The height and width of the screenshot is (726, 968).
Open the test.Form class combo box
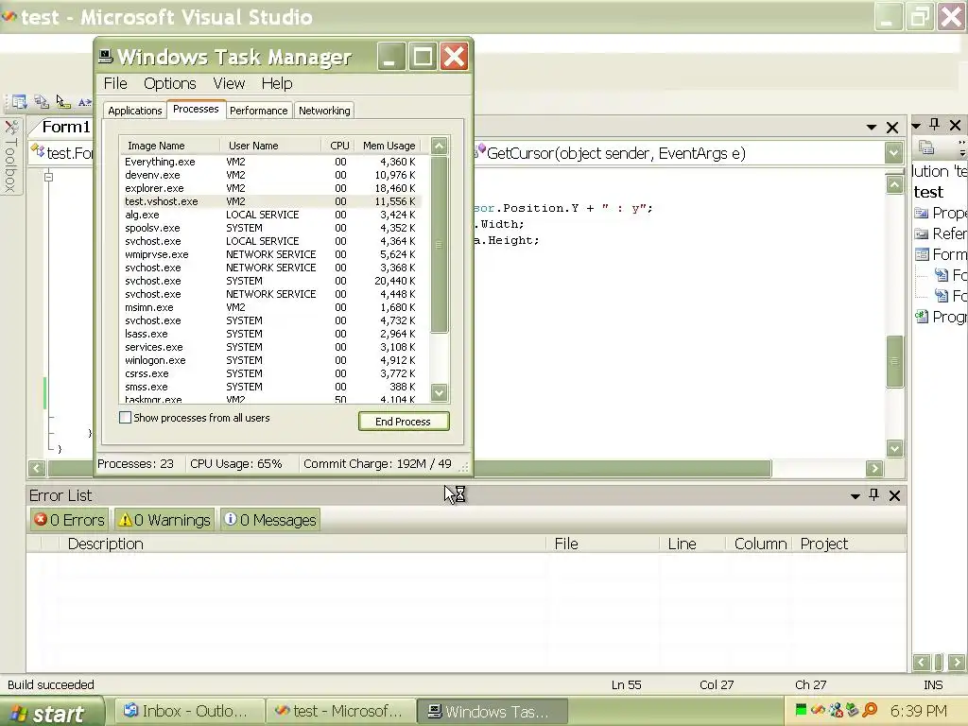tap(62, 153)
